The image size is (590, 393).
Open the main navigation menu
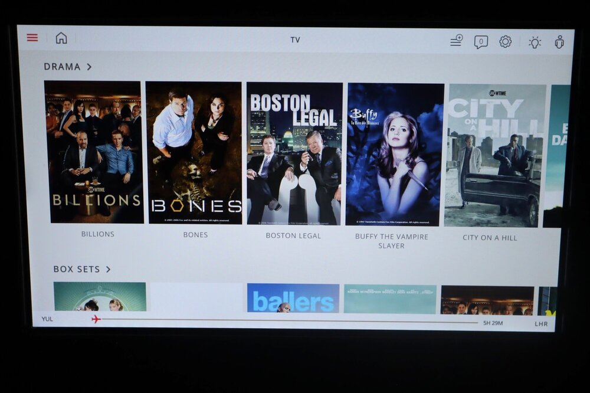pos(32,37)
